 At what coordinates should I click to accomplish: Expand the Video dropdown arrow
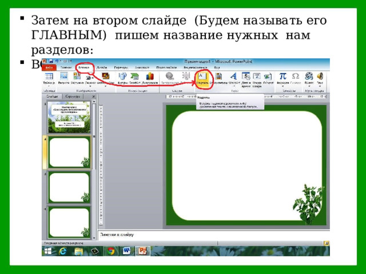pyautogui.click(x=309, y=86)
